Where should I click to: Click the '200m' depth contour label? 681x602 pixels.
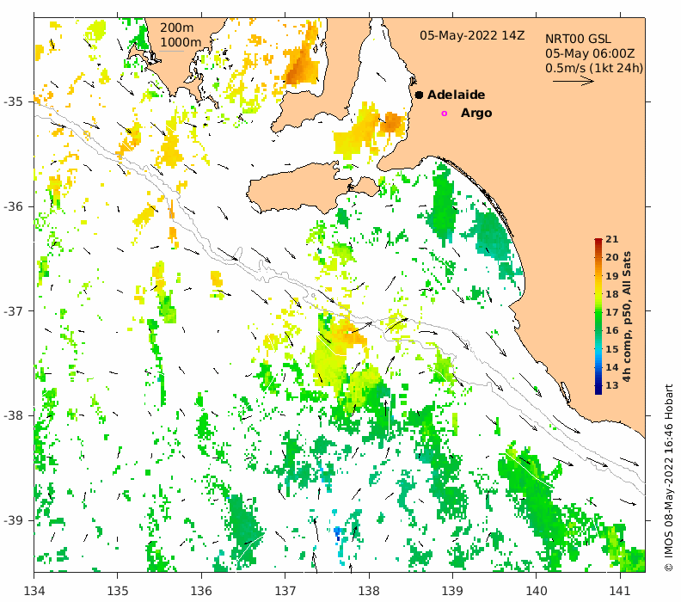(x=176, y=28)
